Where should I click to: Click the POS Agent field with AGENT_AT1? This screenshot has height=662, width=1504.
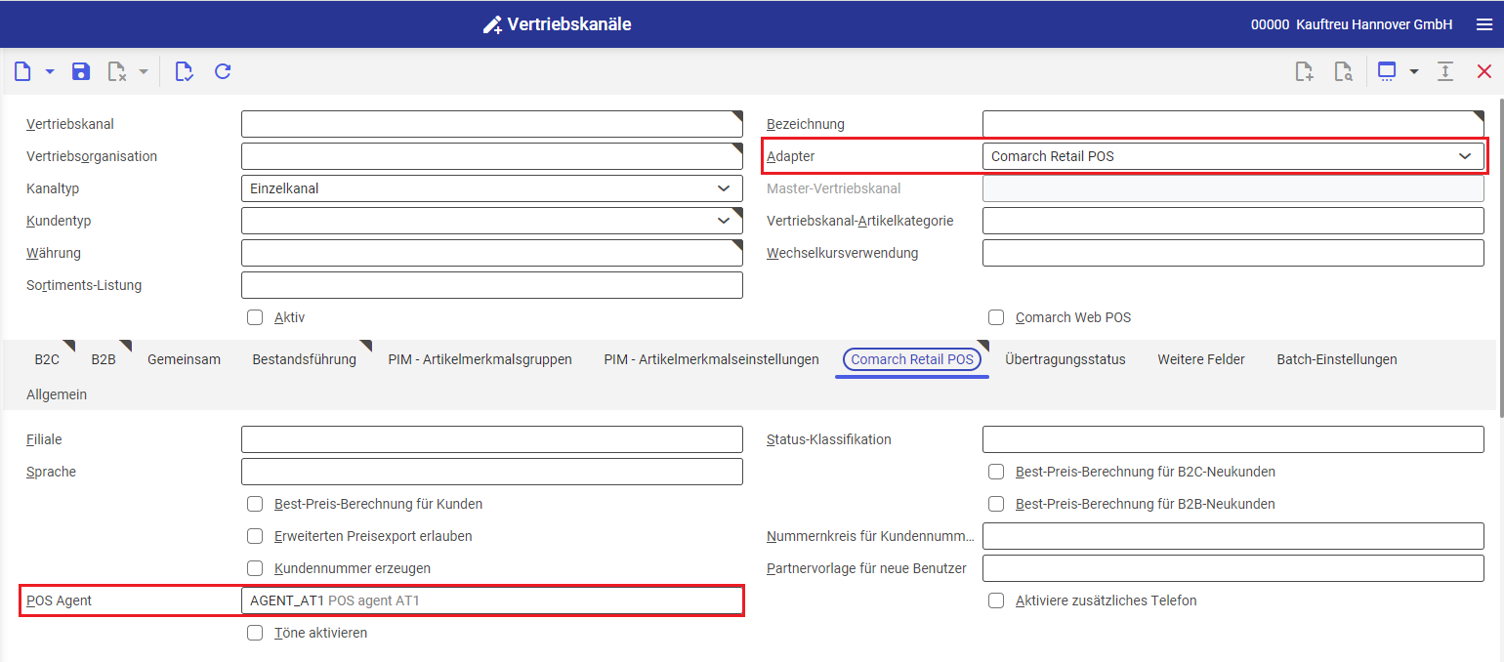492,600
